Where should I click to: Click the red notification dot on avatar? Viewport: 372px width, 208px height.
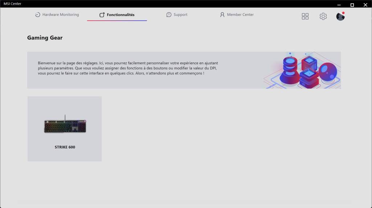343,13
